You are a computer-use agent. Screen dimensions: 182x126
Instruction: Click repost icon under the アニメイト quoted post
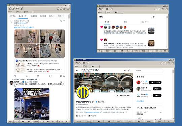click(x=27, y=76)
